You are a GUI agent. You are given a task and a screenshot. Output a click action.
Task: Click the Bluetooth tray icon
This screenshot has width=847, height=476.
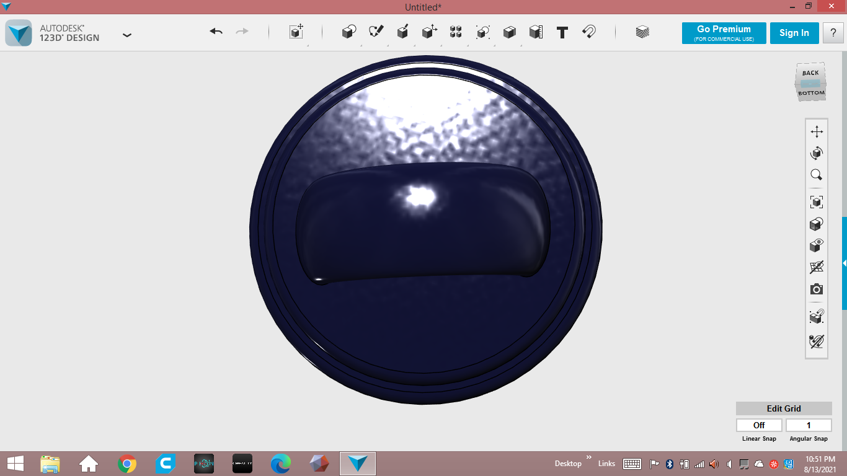tap(670, 464)
